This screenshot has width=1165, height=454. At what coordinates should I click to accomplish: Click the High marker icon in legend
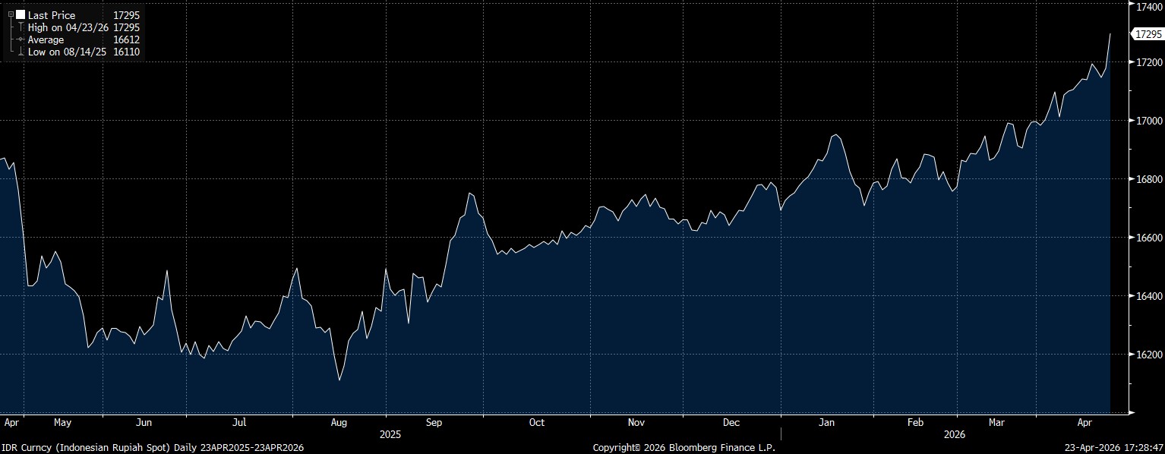coord(21,27)
